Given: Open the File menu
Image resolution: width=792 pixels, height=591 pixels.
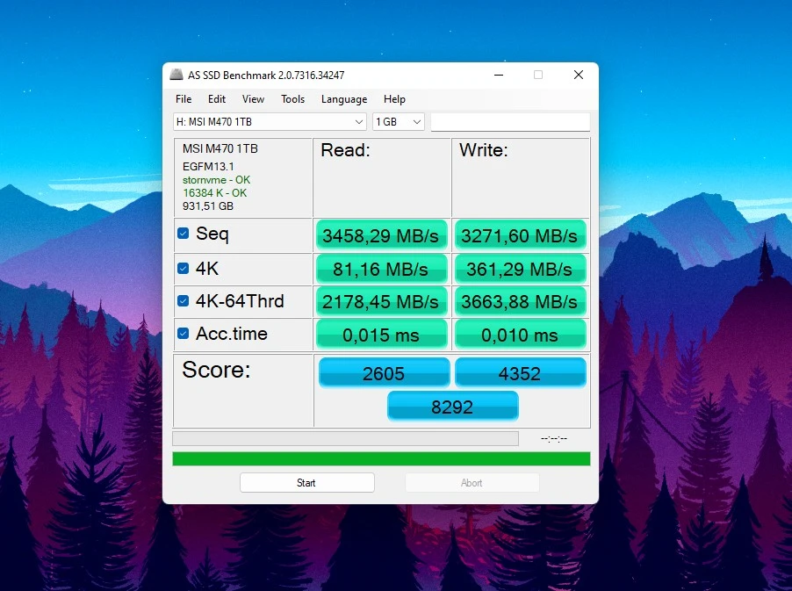Looking at the screenshot, I should tap(183, 99).
